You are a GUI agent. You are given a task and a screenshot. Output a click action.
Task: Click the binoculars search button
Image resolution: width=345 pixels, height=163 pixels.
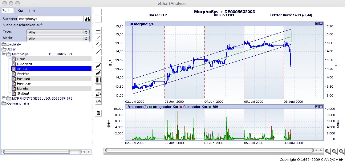click(x=87, y=19)
